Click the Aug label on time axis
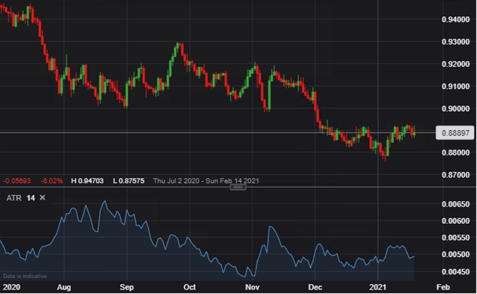477x294 pixels. [x=64, y=287]
